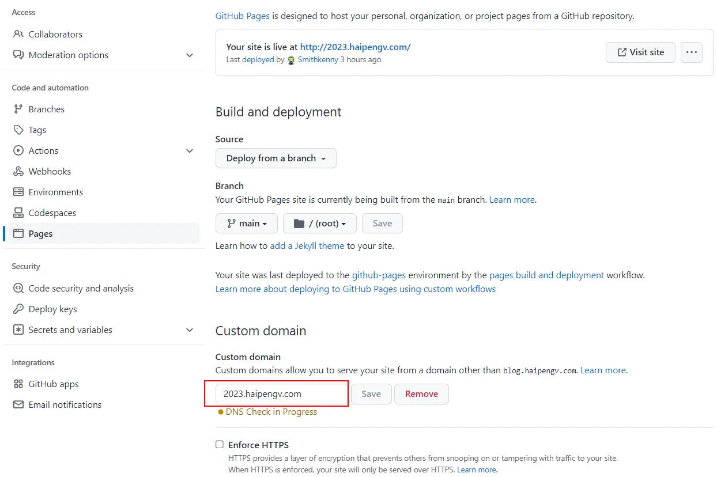Expand the Moderation options section

190,55
